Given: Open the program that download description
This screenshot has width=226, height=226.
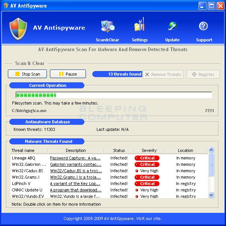Looking at the screenshot, I should [x=76, y=190].
